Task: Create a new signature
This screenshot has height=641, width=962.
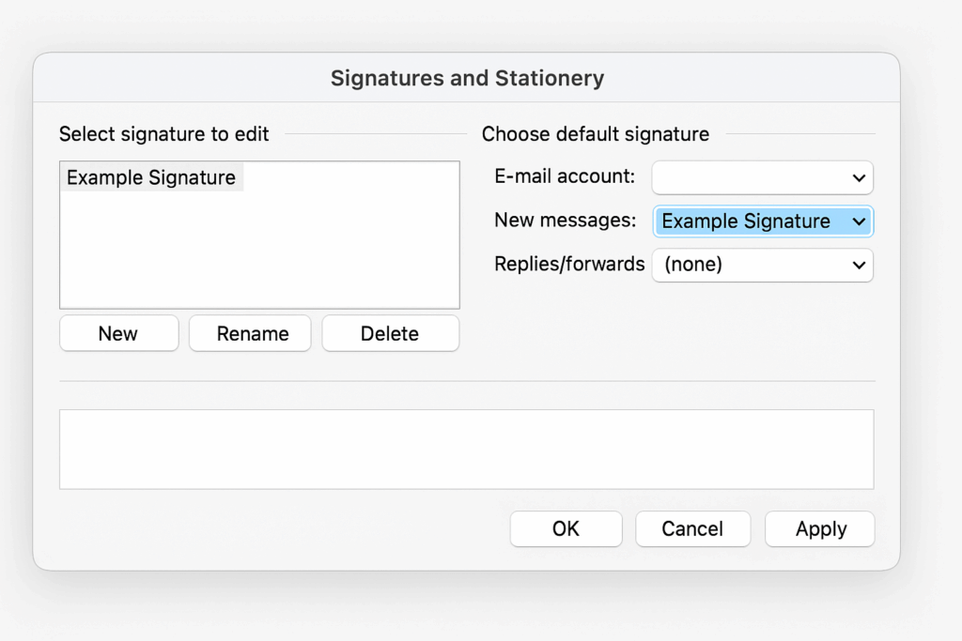Action: pyautogui.click(x=118, y=333)
